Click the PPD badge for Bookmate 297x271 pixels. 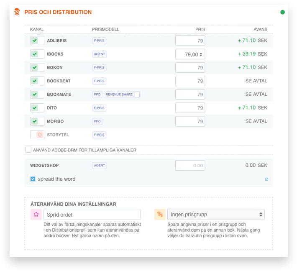pos(97,95)
